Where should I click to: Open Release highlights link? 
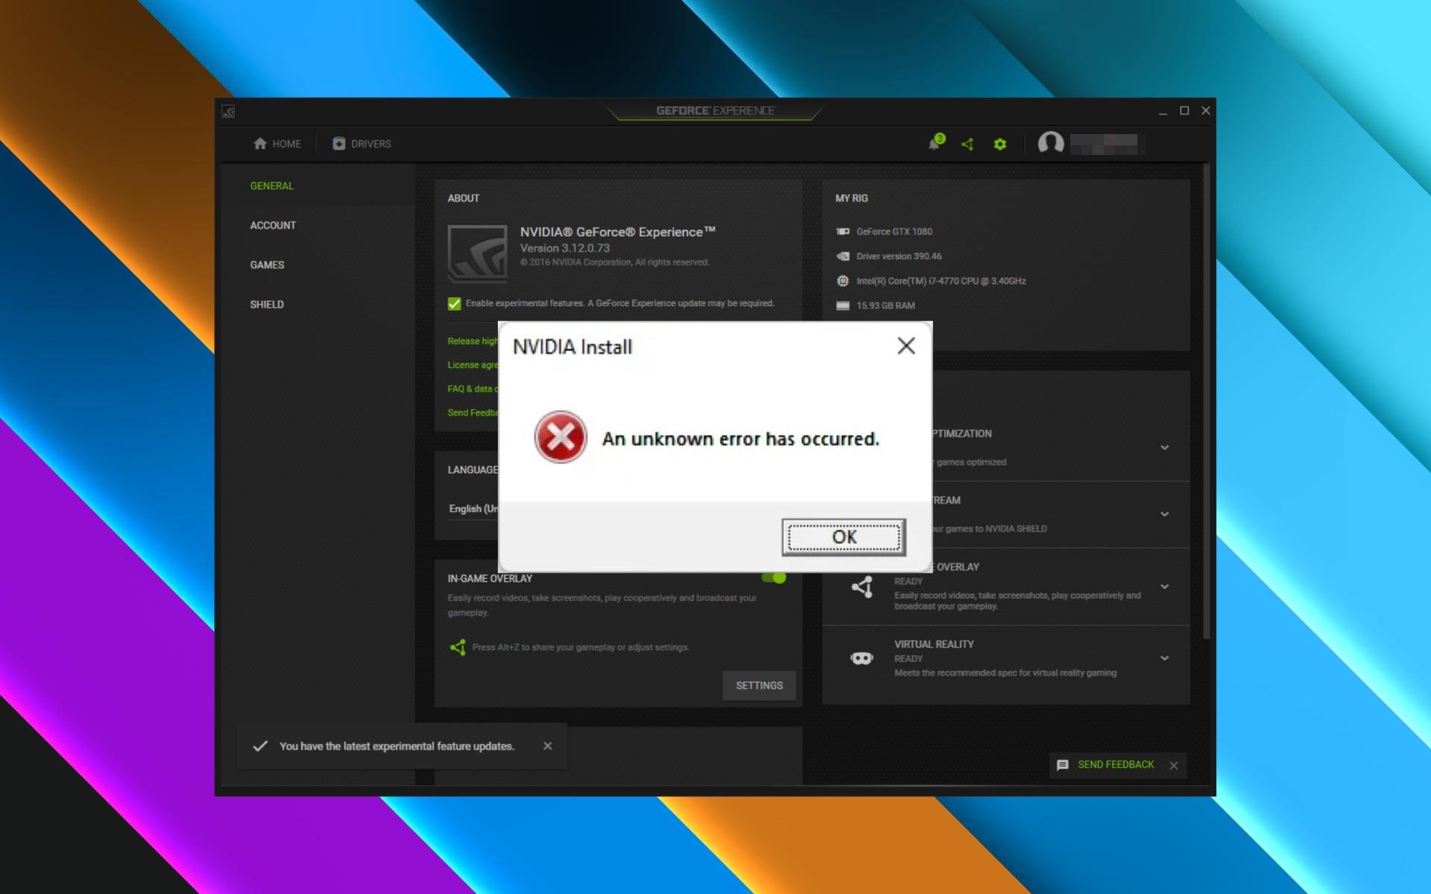473,341
